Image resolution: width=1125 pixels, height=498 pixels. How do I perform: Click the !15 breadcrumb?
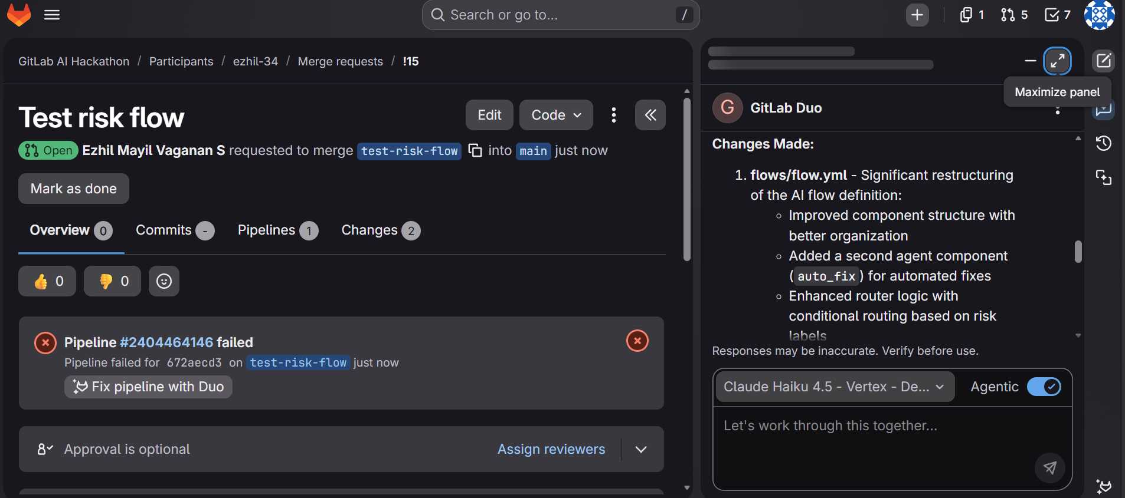411,61
